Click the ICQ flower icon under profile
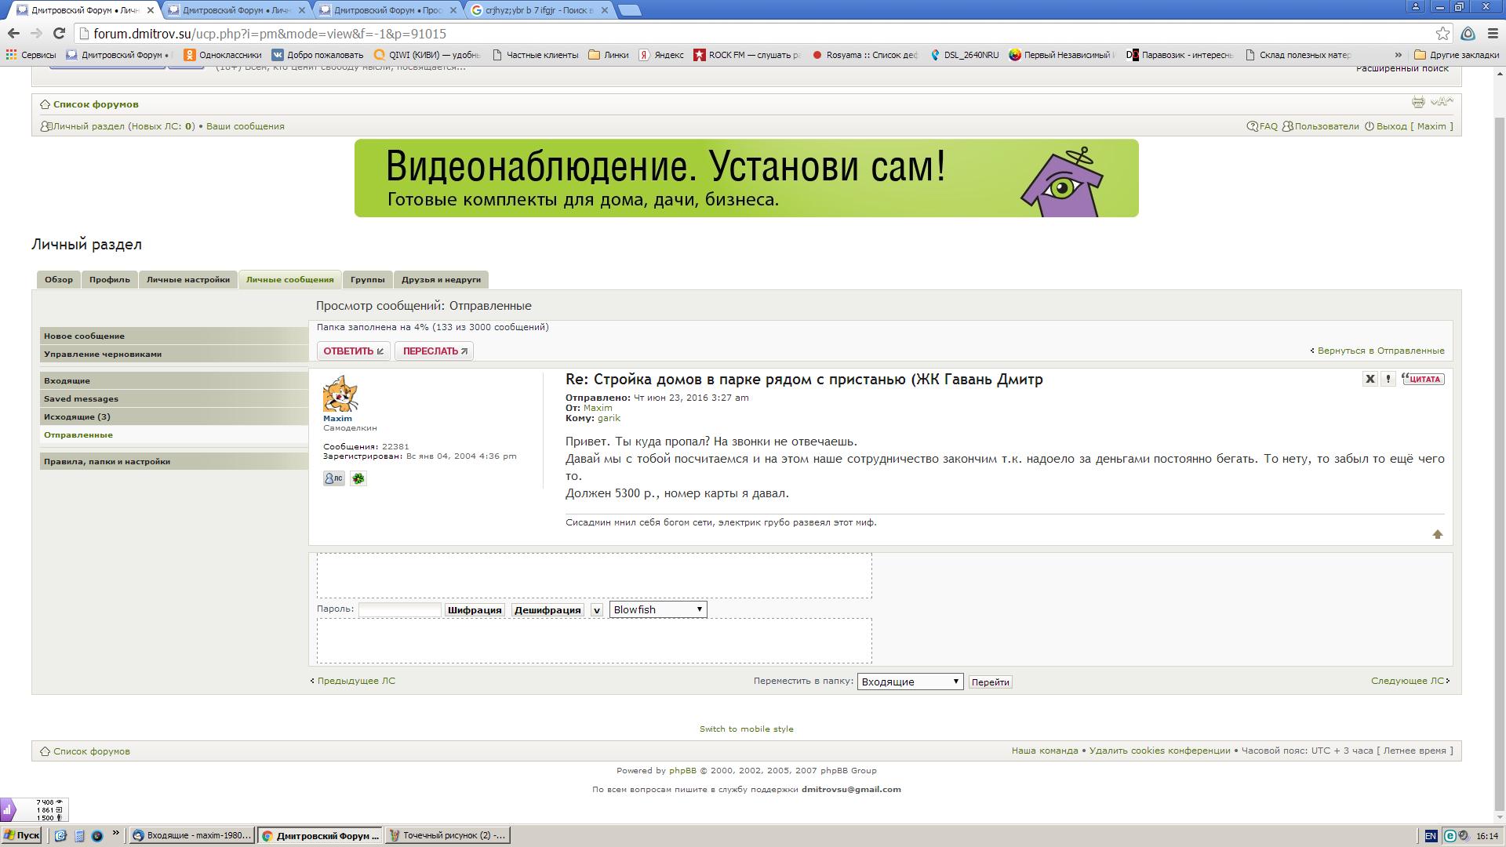The image size is (1506, 847). click(358, 478)
